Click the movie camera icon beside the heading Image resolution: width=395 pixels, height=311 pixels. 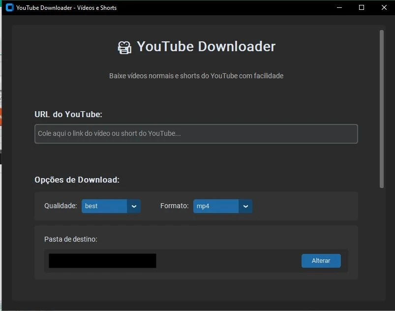124,47
